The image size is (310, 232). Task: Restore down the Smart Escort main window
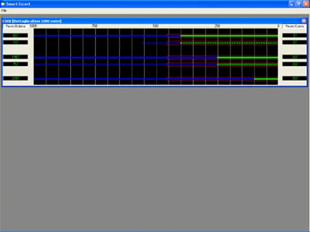pyautogui.click(x=299, y=4)
